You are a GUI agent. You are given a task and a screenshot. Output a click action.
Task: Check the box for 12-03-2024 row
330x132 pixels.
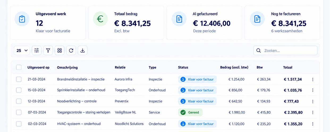coord(19,101)
